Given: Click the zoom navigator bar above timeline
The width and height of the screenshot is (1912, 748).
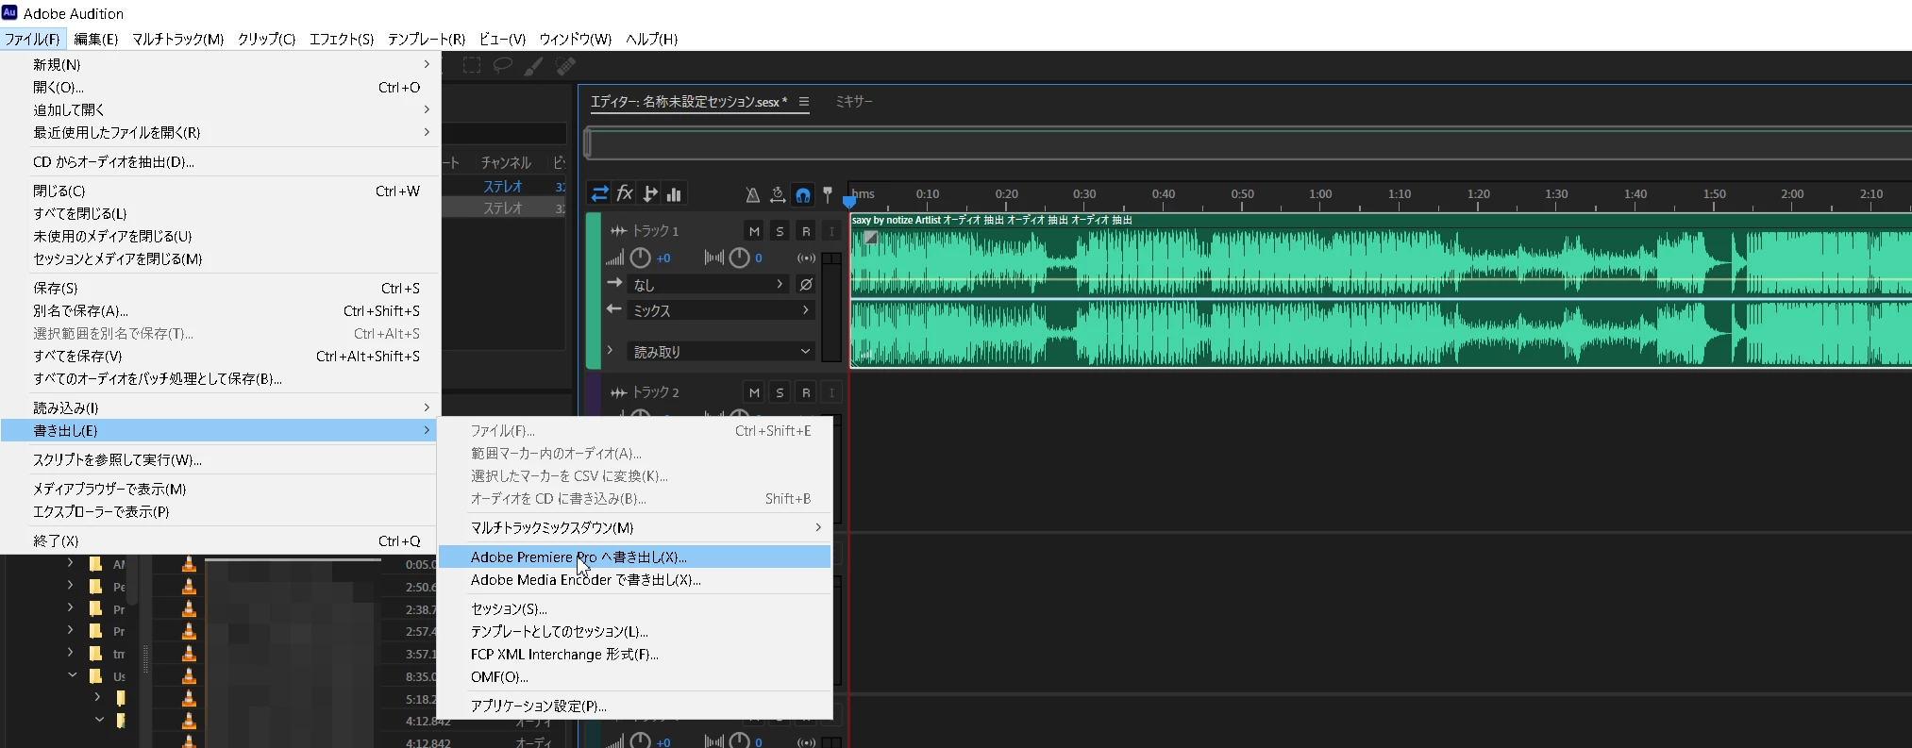Looking at the screenshot, I should [x=1248, y=143].
